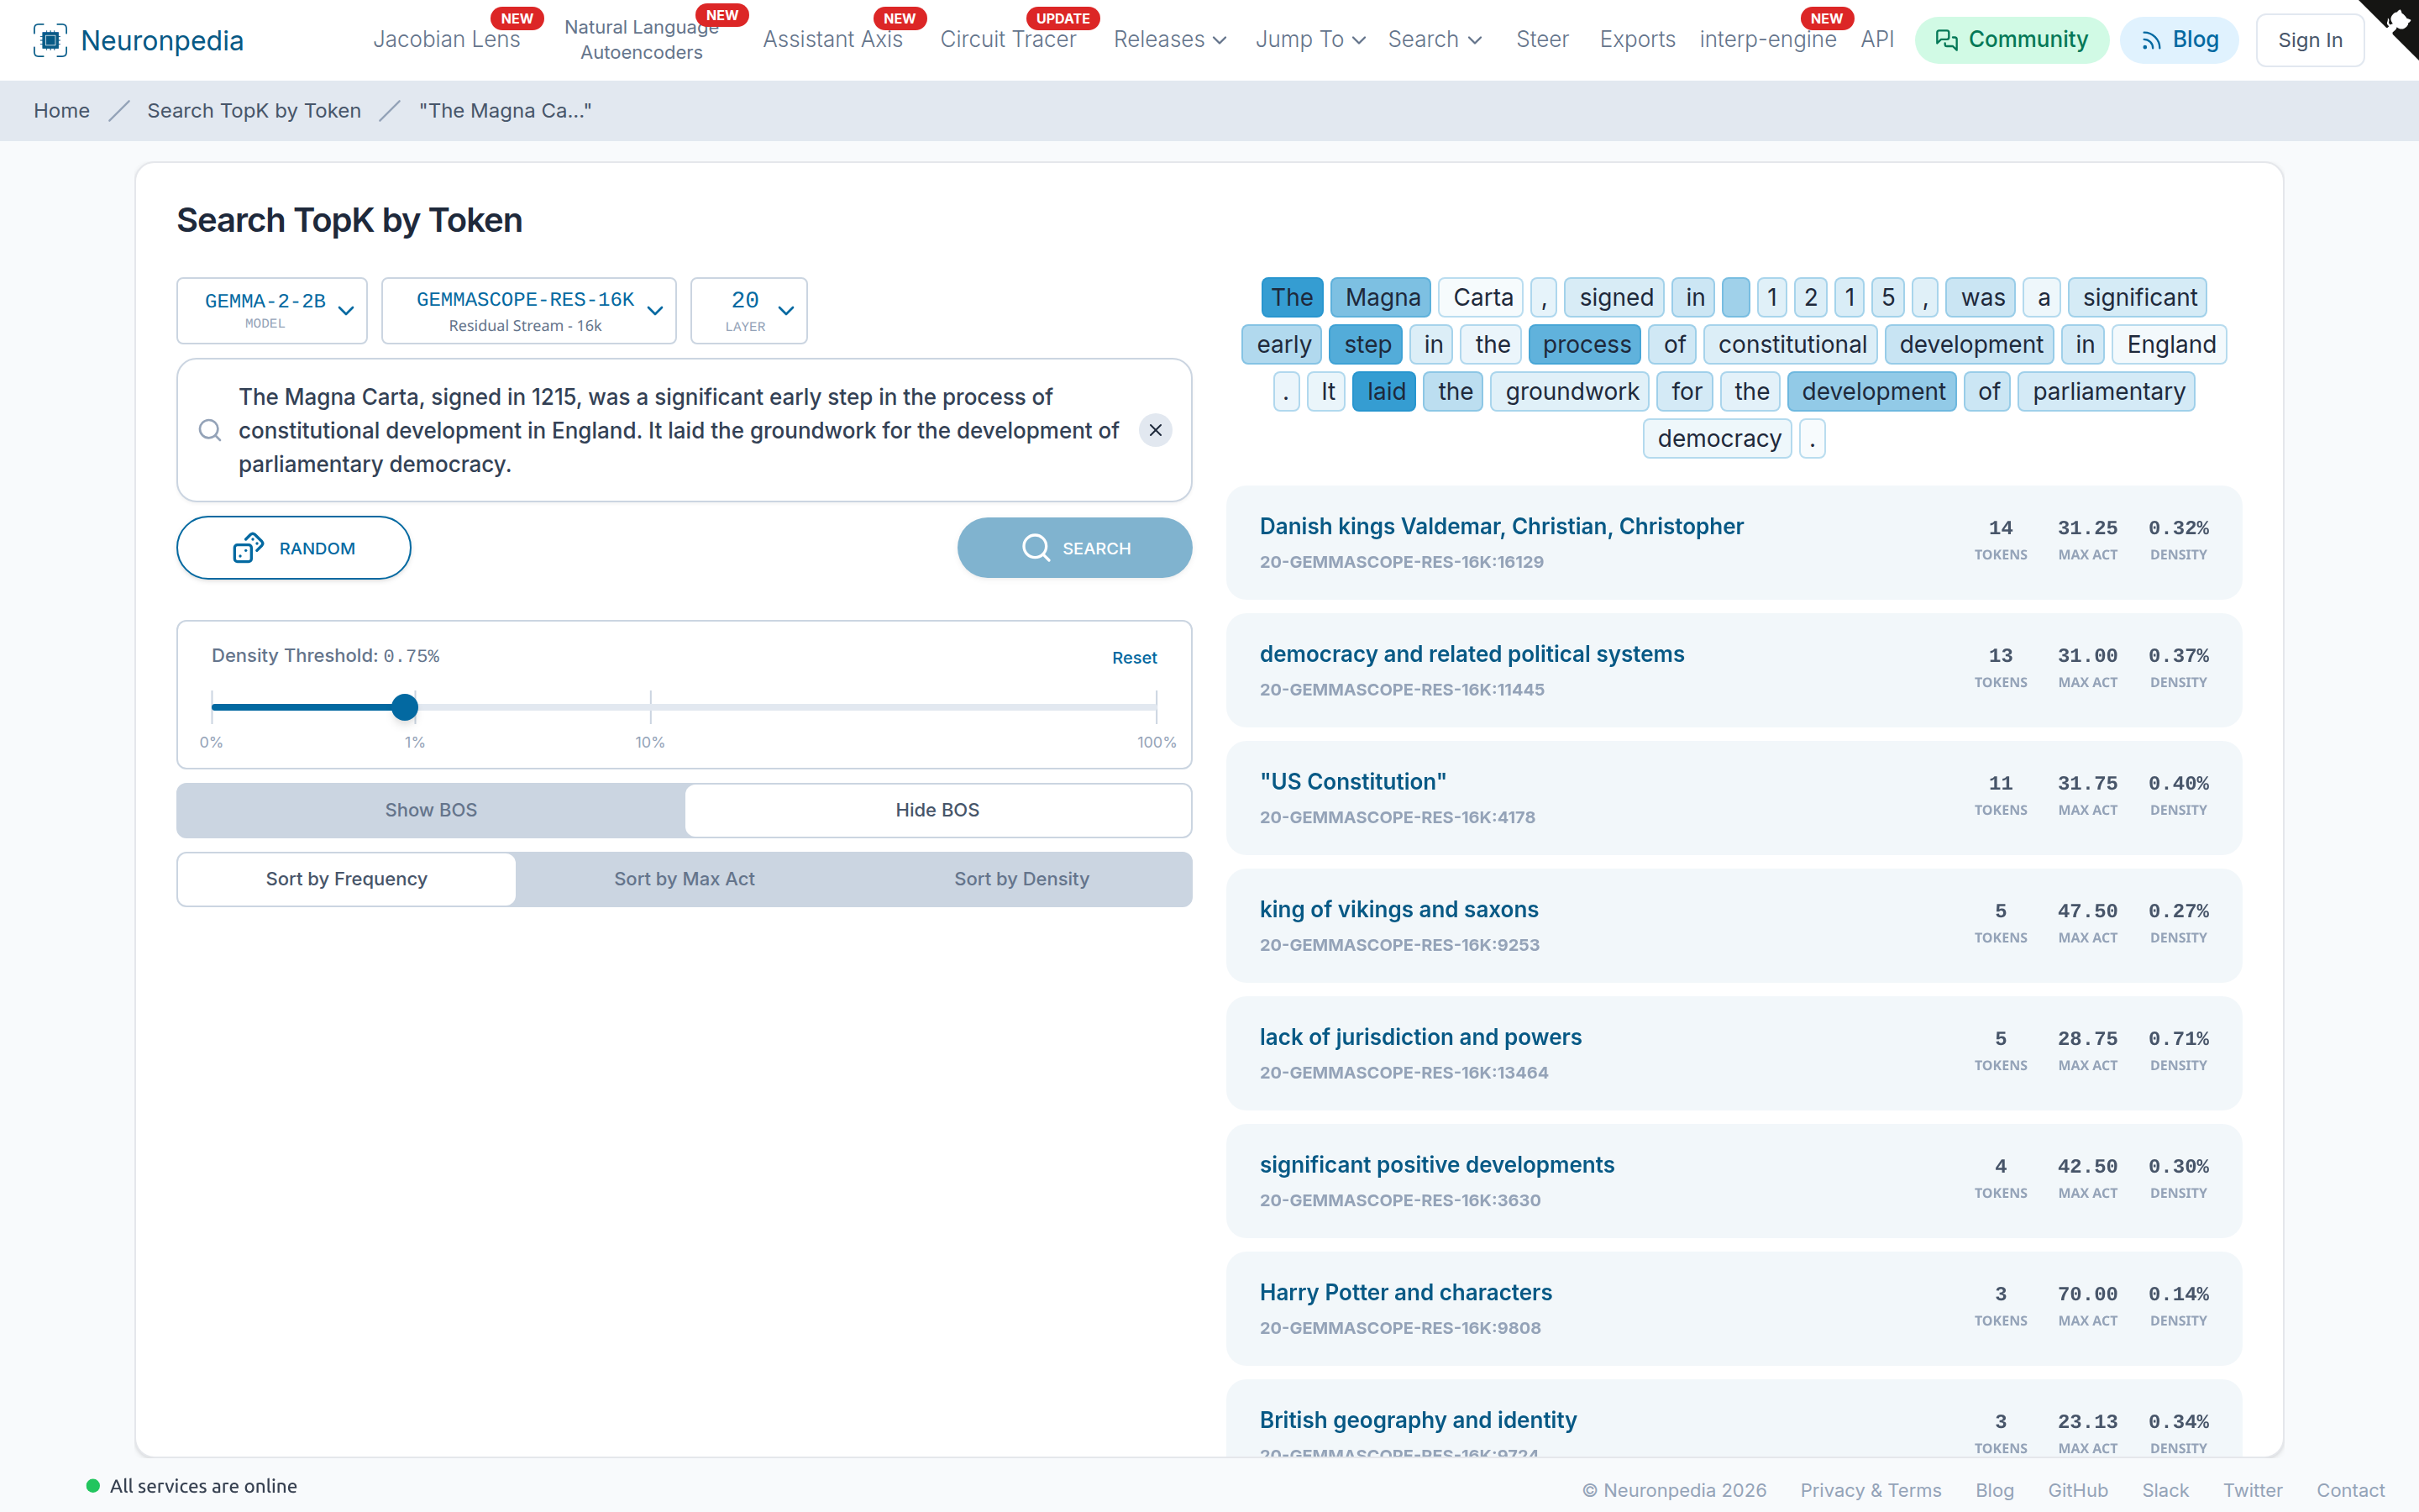Open GitHub link in footer
Viewport: 2419px width, 1512px height.
[2077, 1490]
